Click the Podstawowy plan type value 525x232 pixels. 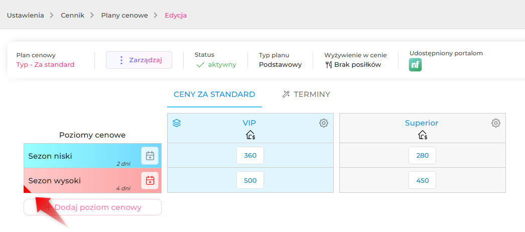(280, 65)
